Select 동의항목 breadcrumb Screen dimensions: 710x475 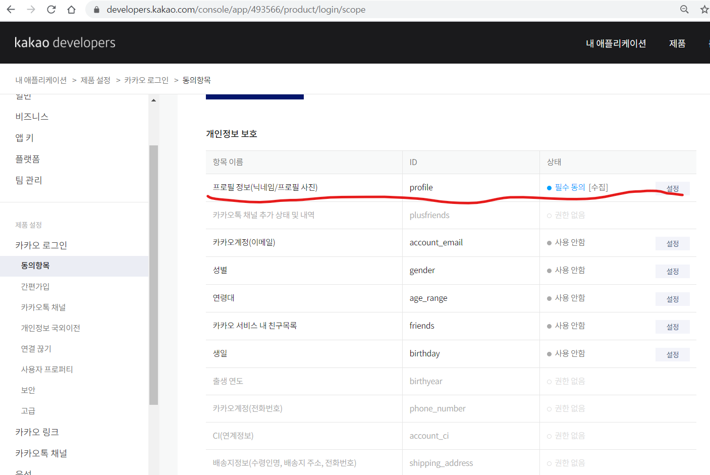pos(197,80)
